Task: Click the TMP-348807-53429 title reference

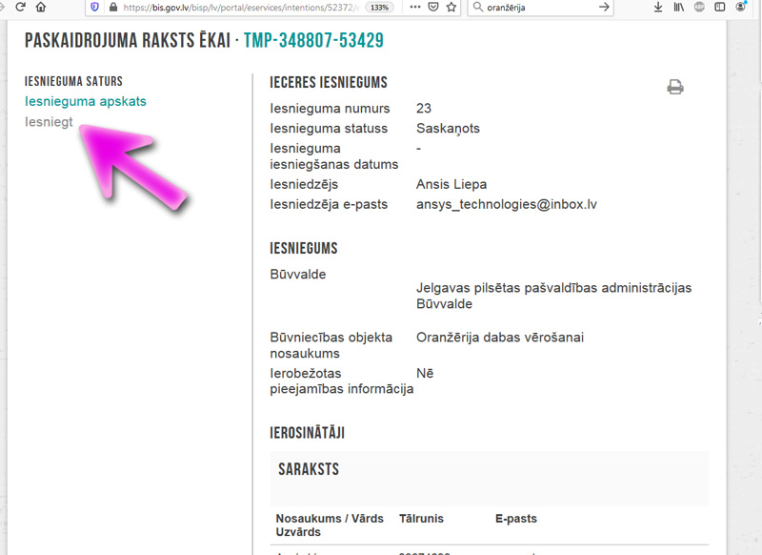Action: (x=313, y=41)
